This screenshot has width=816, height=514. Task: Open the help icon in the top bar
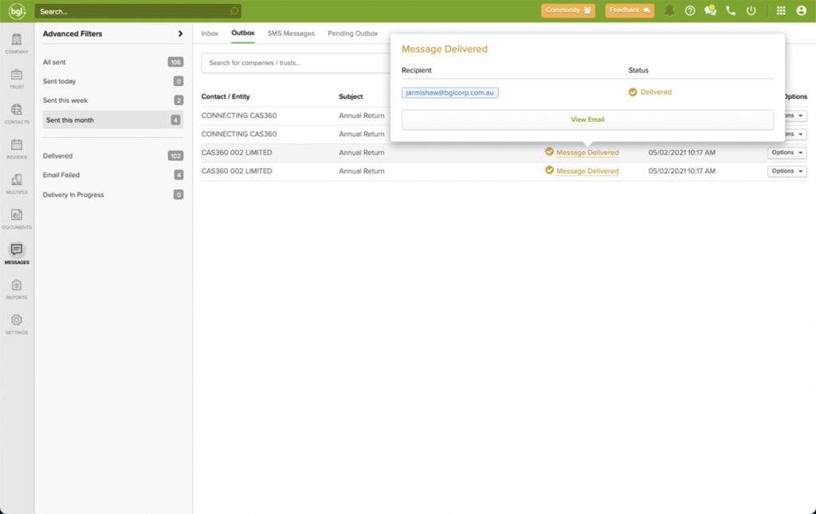pyautogui.click(x=690, y=11)
